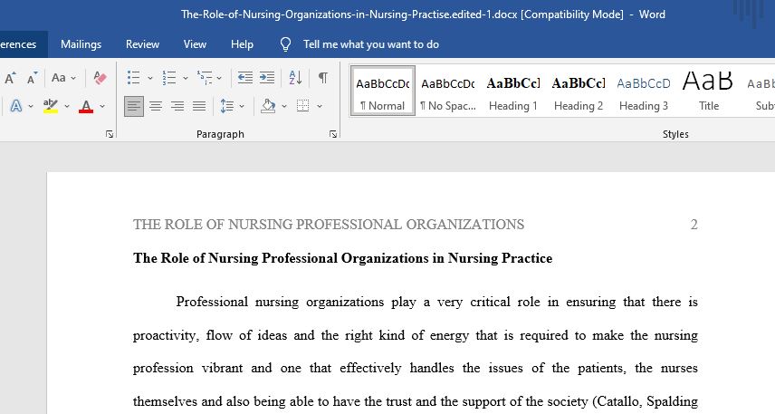Apply the Heading 3 style
Screen dimensions: 775x414
click(x=644, y=91)
